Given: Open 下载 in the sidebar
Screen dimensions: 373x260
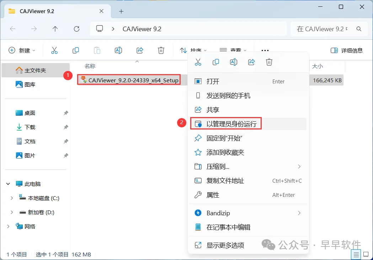Looking at the screenshot, I should (x=36, y=127).
